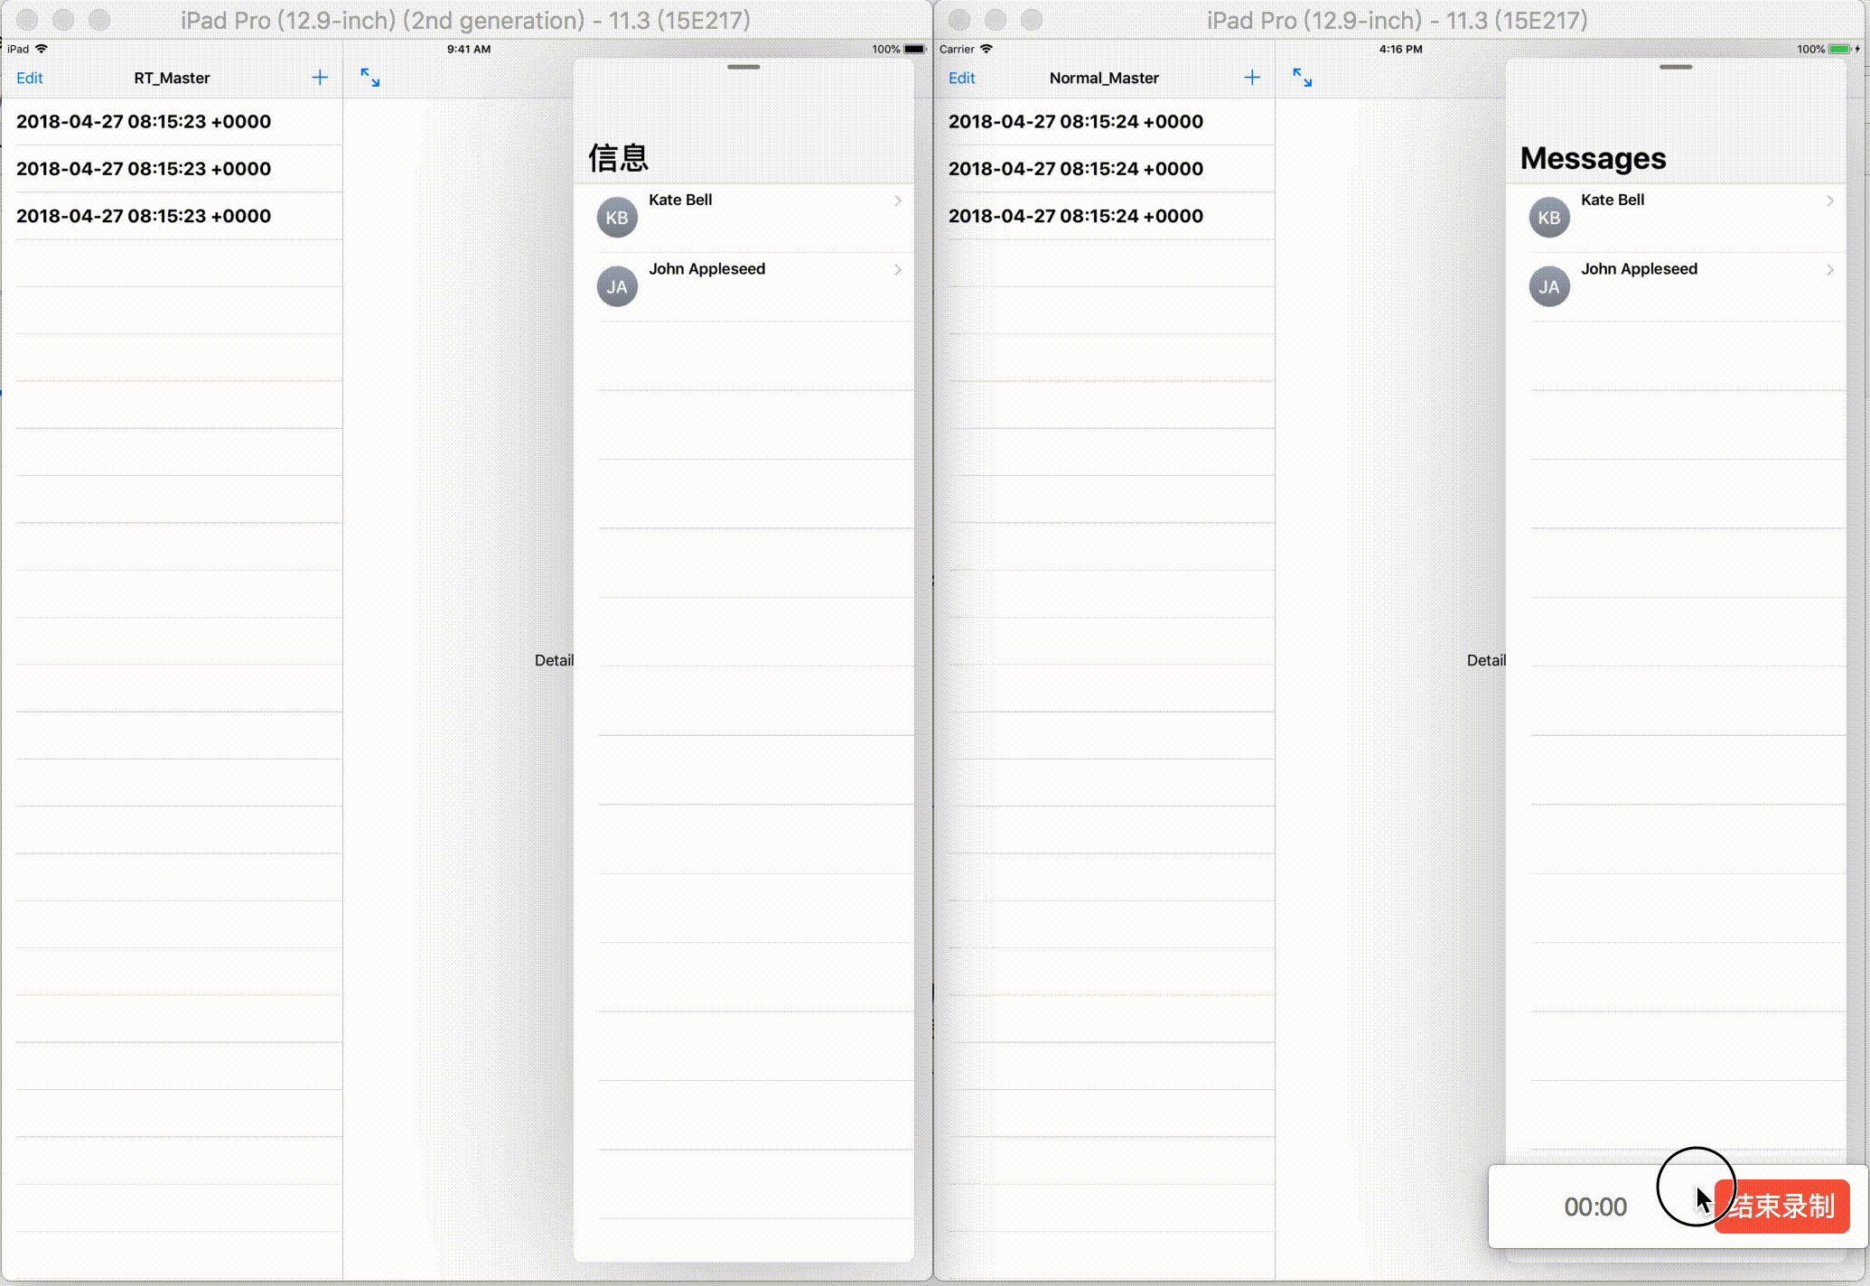Select first 08:15:23 row in RT_Master
Viewport: 1870px width, 1286px height.
tap(145, 122)
